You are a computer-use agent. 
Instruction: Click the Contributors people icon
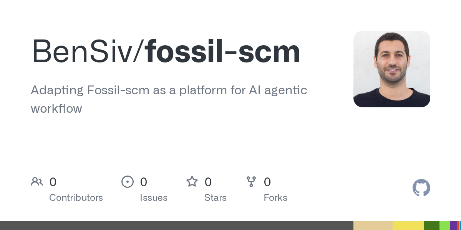click(x=37, y=182)
